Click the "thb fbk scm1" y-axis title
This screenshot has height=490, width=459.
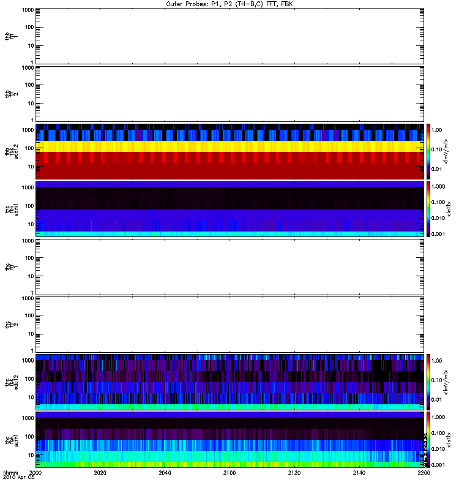click(x=12, y=209)
